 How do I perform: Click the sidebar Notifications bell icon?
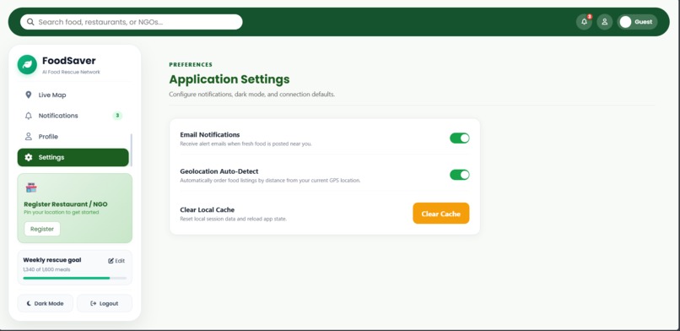28,116
